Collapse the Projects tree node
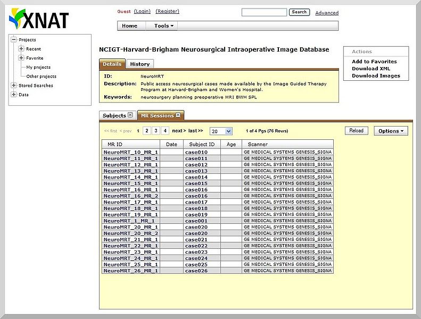 pos(14,40)
